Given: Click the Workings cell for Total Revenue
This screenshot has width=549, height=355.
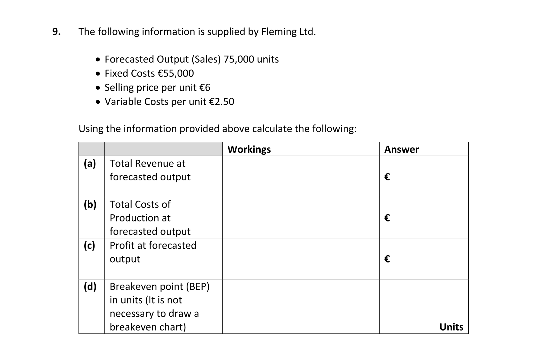Looking at the screenshot, I should (300, 176).
